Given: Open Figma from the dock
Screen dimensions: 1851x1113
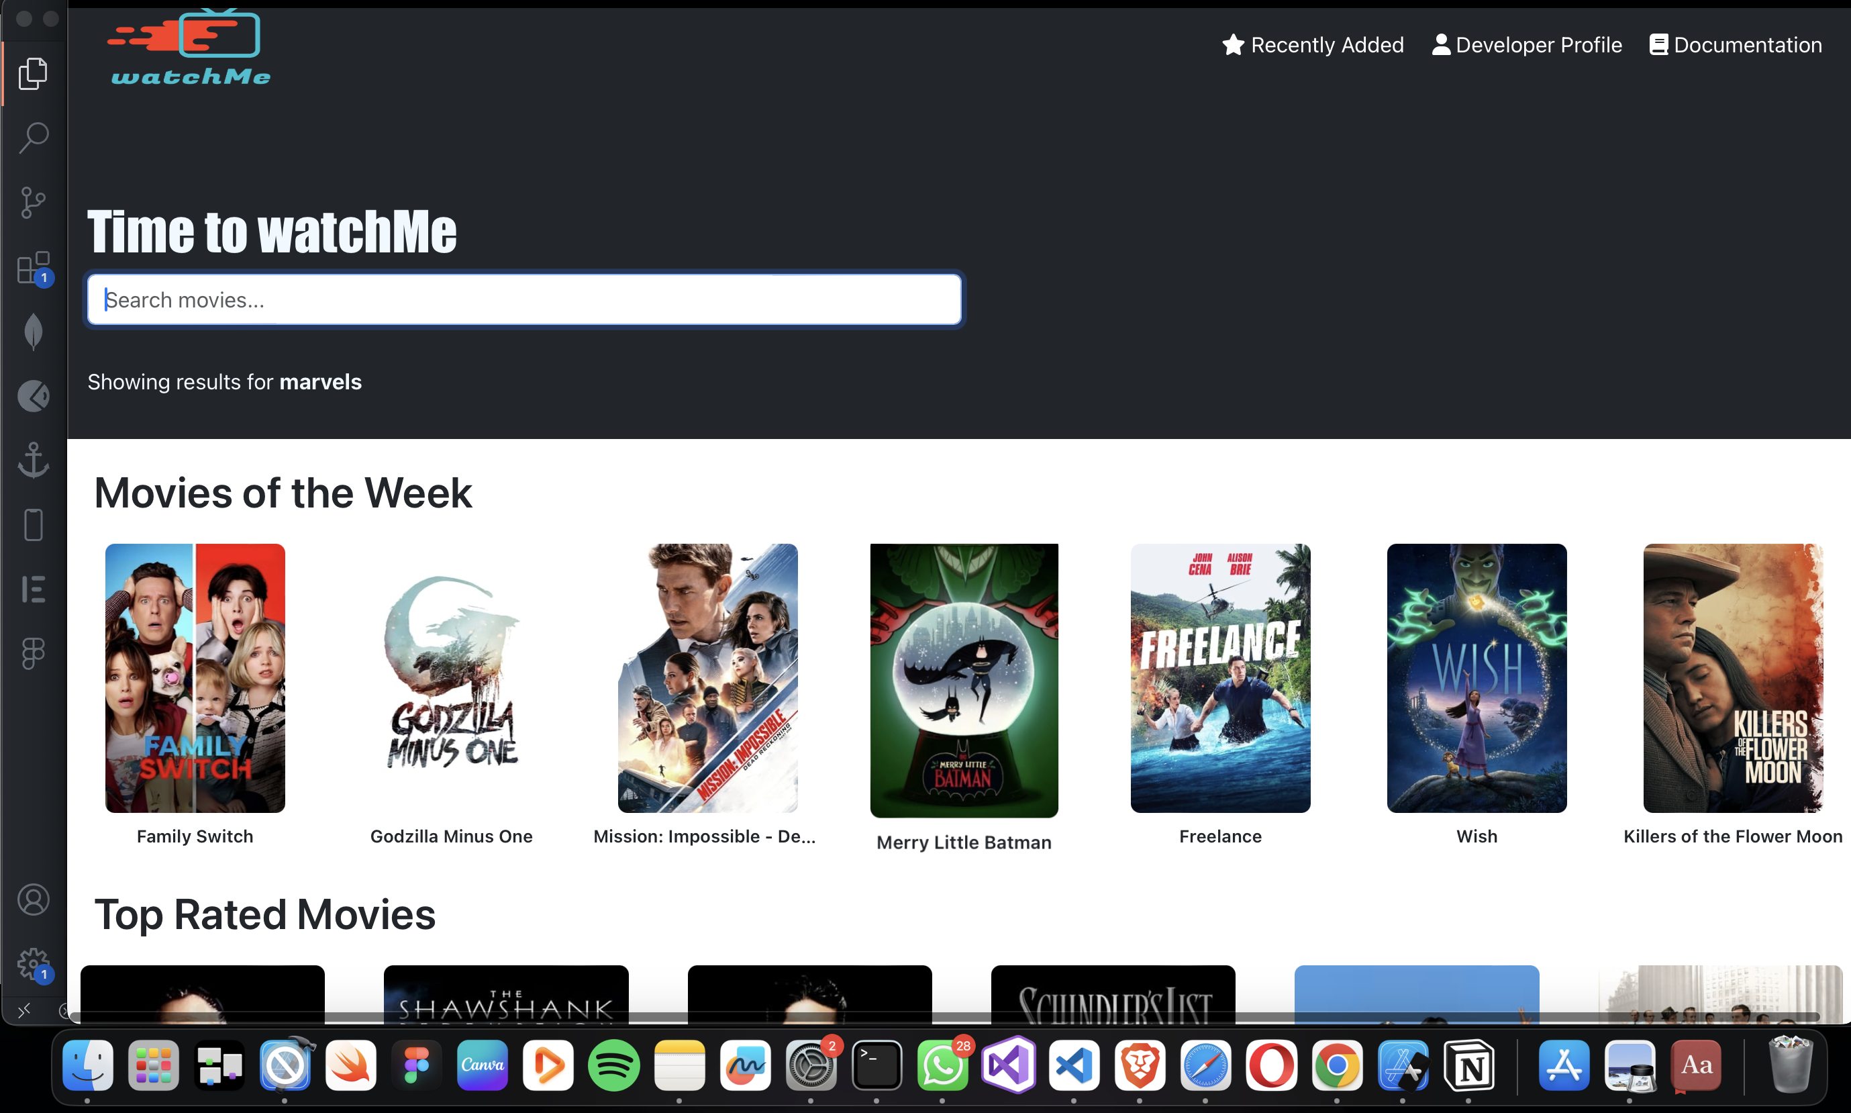Looking at the screenshot, I should 416,1064.
